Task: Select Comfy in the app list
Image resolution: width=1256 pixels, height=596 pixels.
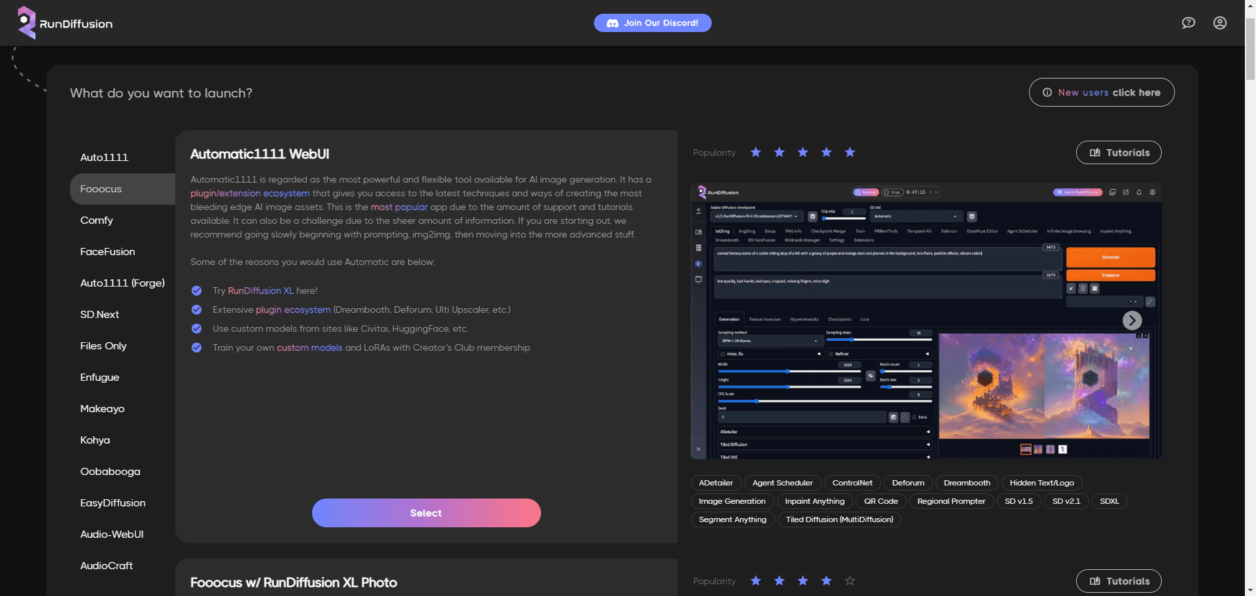Action: point(122,220)
